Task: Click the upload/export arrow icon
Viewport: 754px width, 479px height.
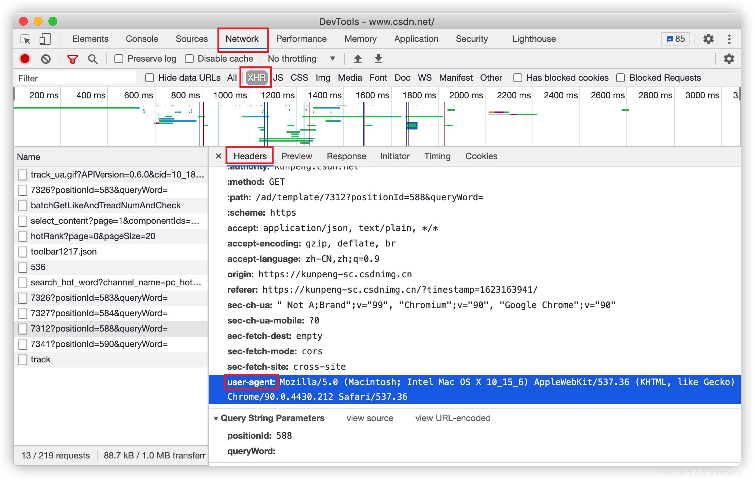Action: 358,59
